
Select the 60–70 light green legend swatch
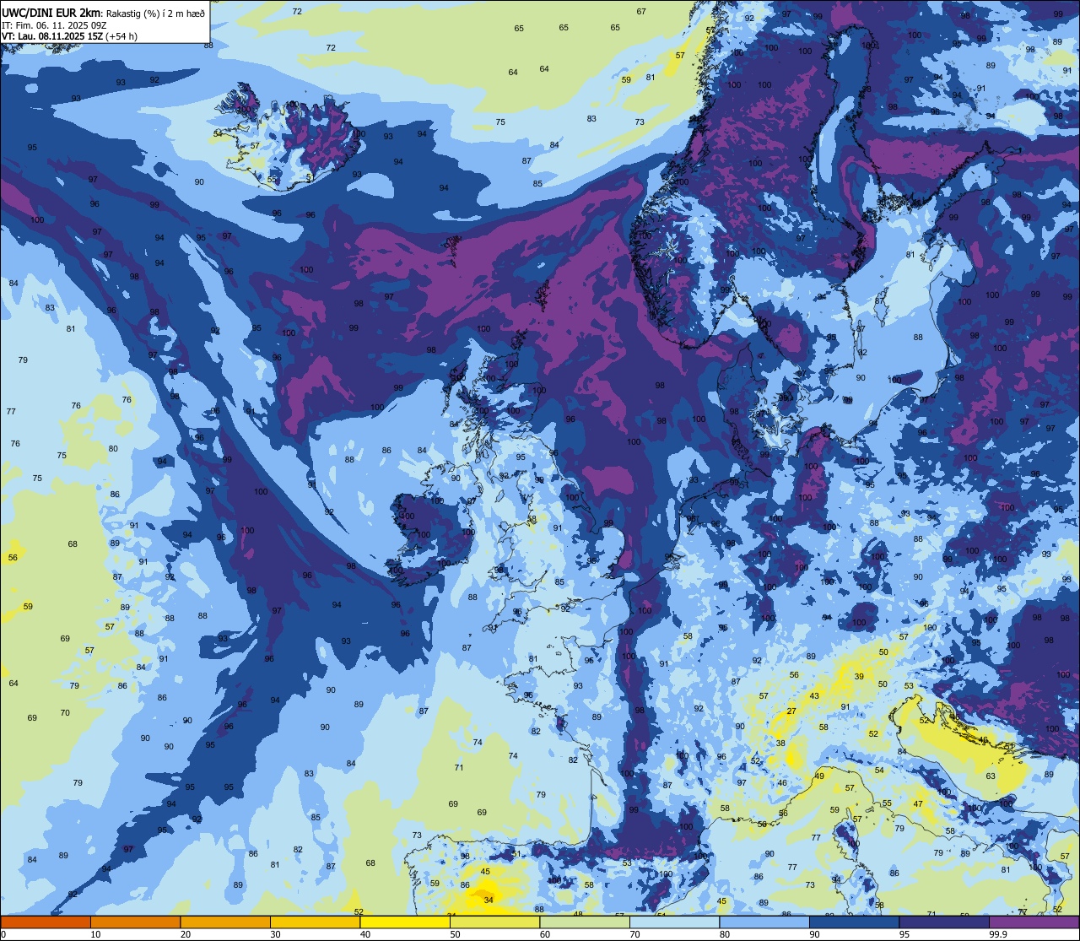click(x=585, y=922)
